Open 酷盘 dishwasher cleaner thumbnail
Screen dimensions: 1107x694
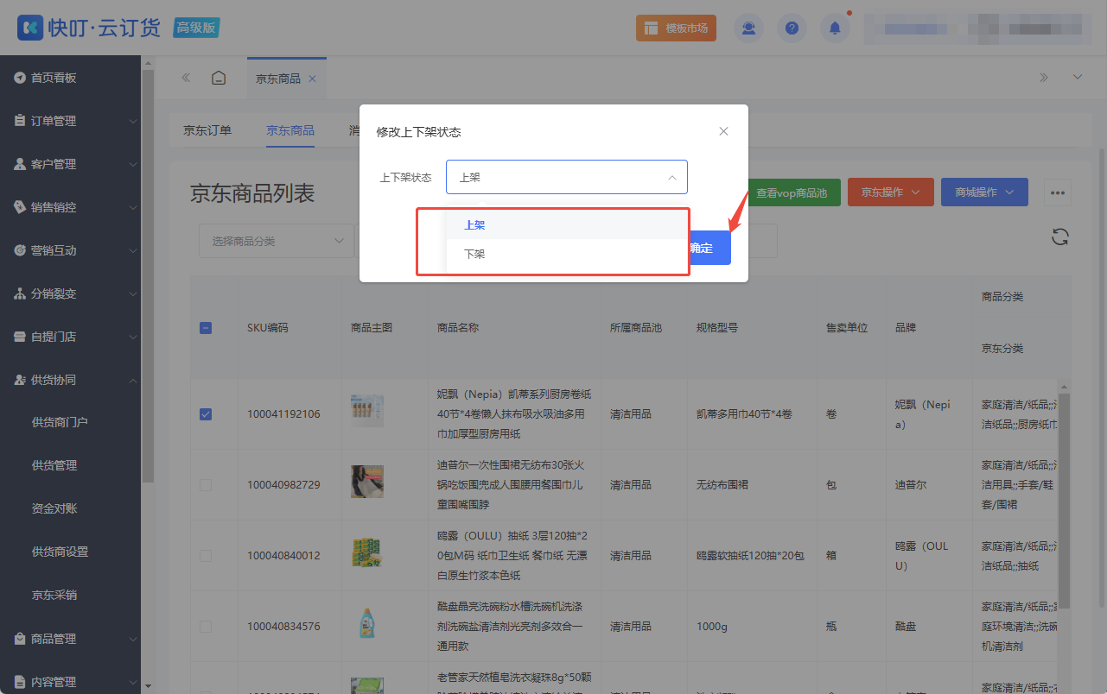[x=367, y=623]
